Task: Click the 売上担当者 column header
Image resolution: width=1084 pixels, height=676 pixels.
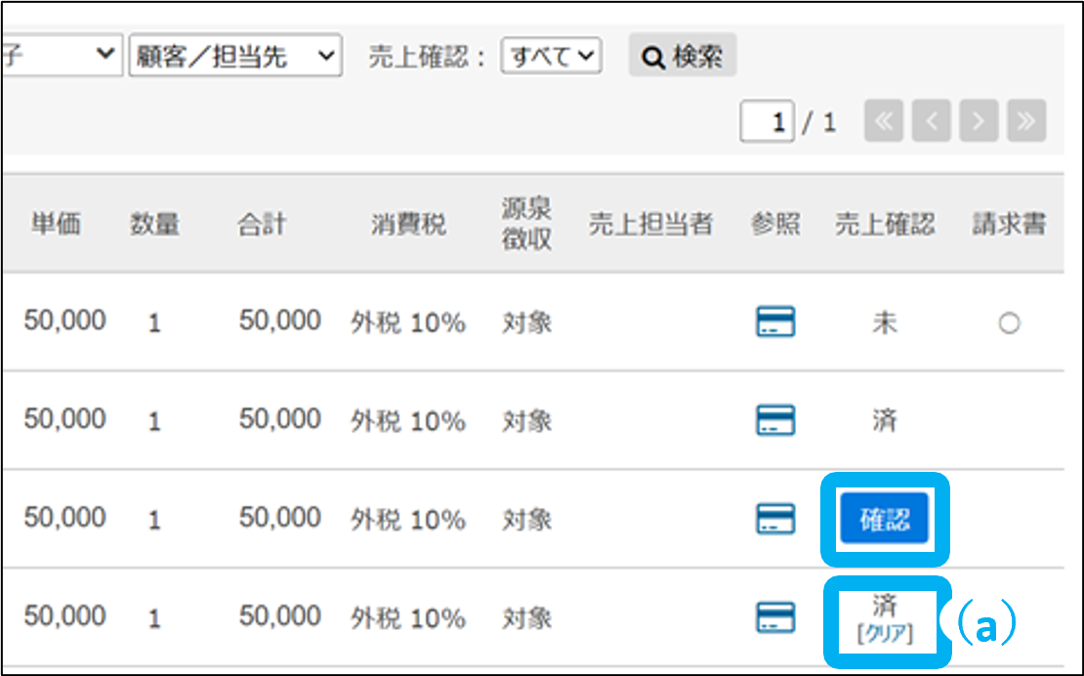Action: coord(650,225)
